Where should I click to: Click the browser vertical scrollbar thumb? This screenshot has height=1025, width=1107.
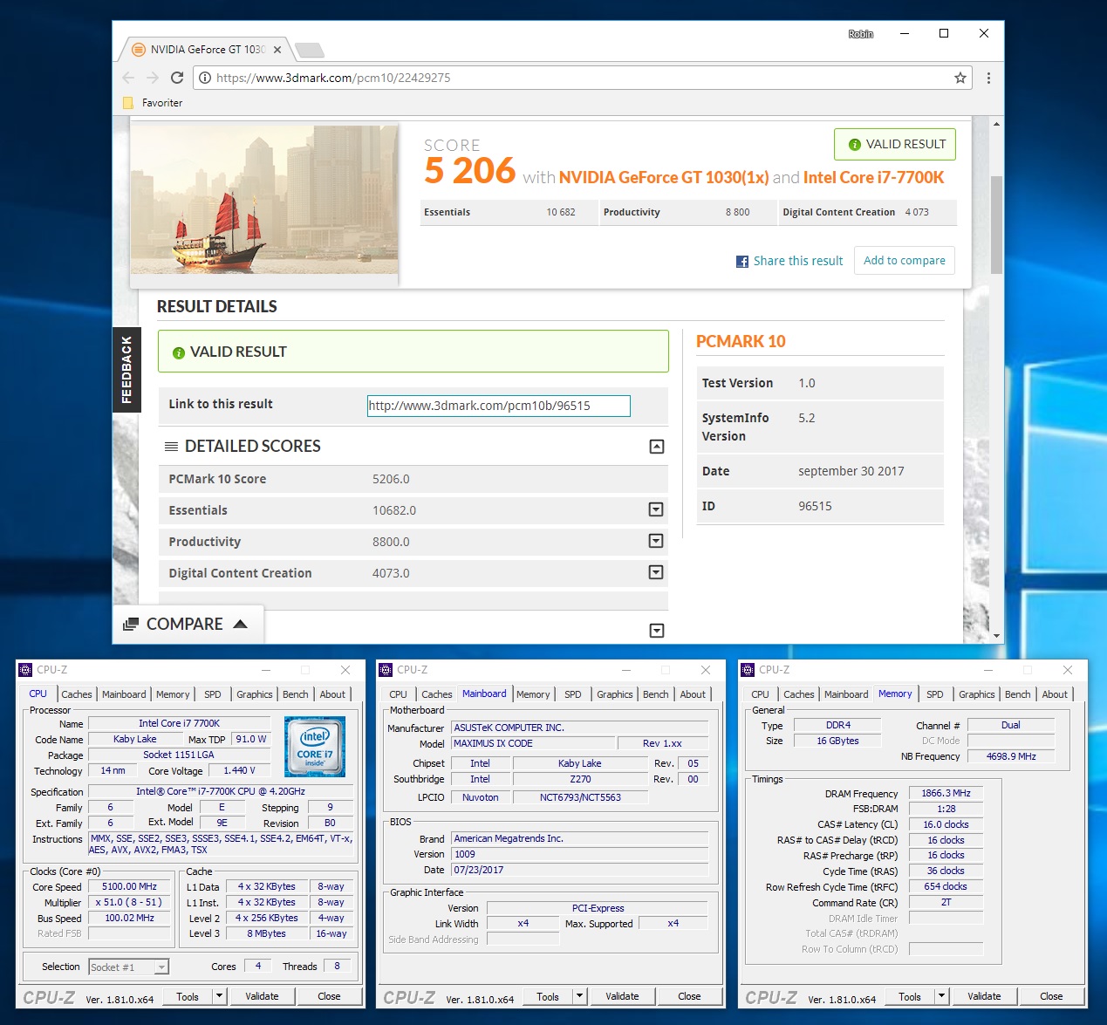tap(996, 225)
